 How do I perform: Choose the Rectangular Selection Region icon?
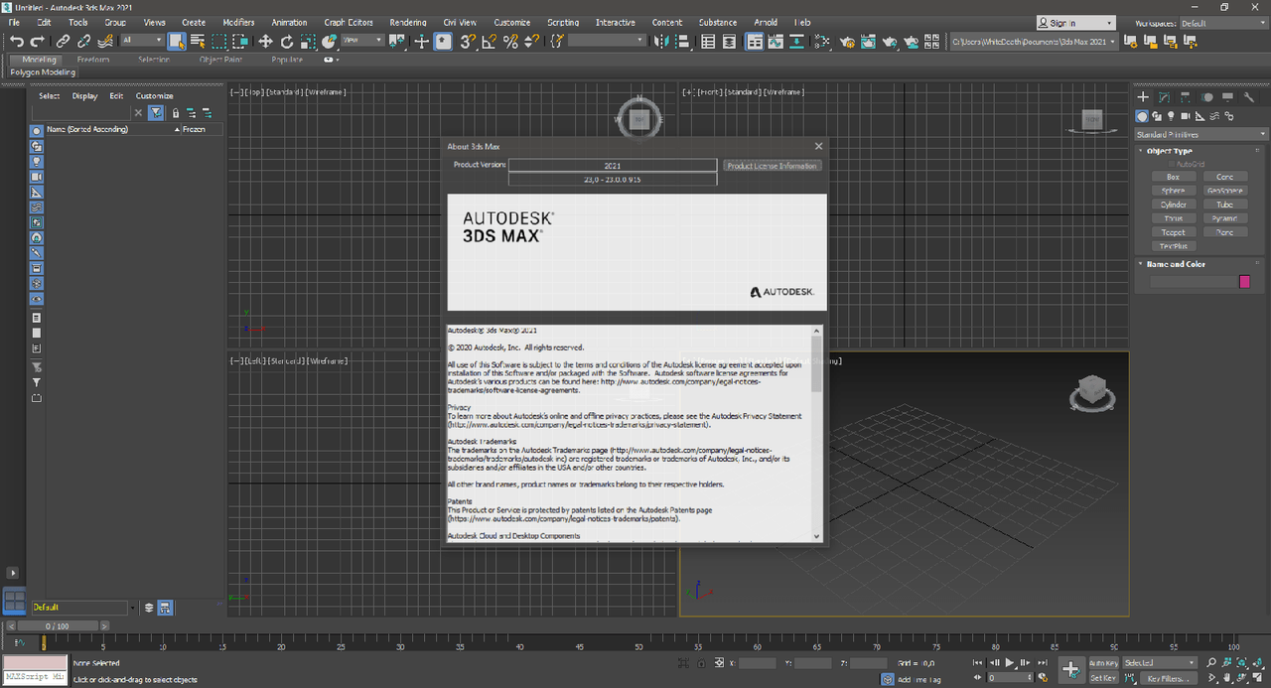click(219, 42)
